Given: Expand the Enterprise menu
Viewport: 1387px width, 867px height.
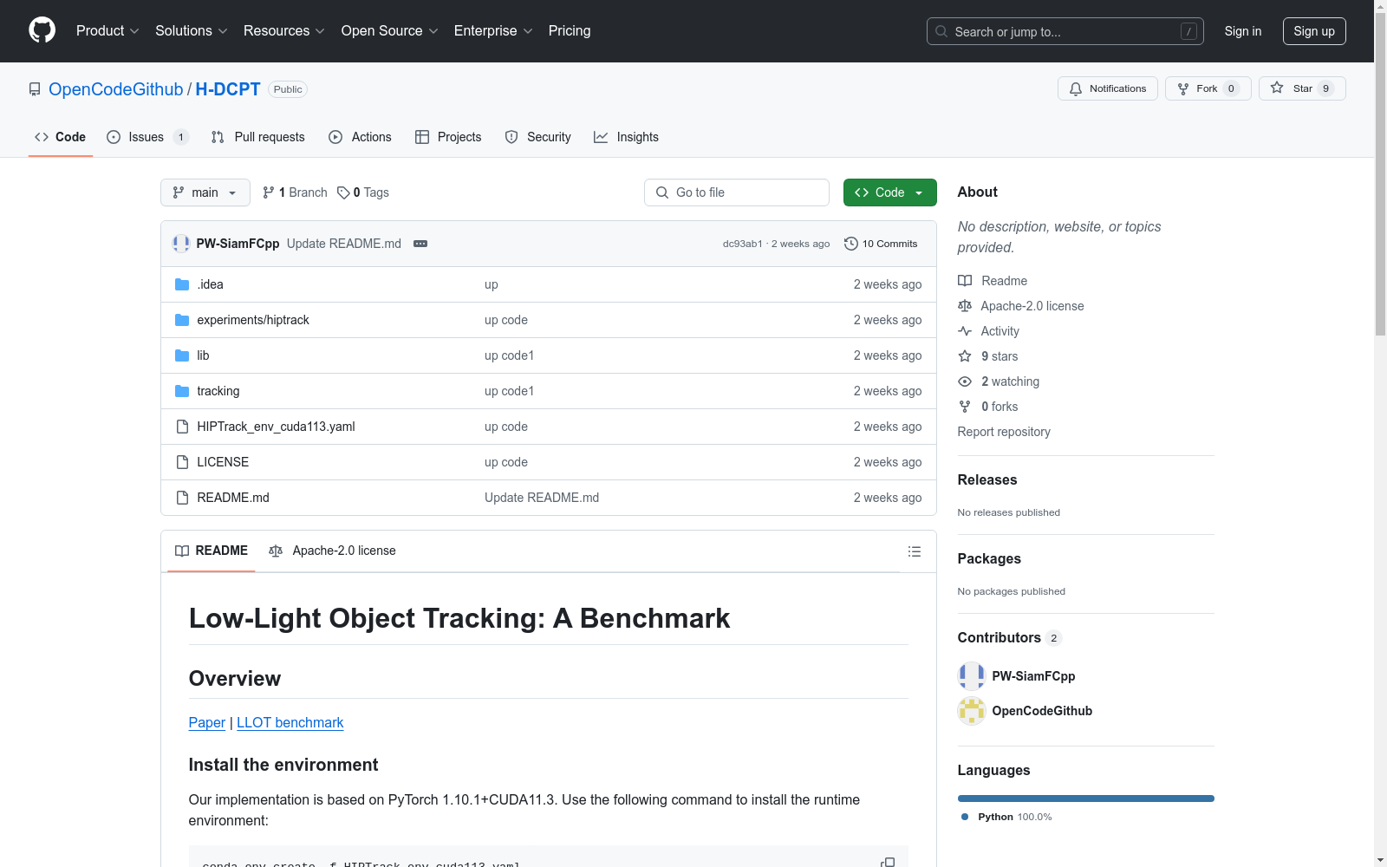Looking at the screenshot, I should pyautogui.click(x=493, y=31).
